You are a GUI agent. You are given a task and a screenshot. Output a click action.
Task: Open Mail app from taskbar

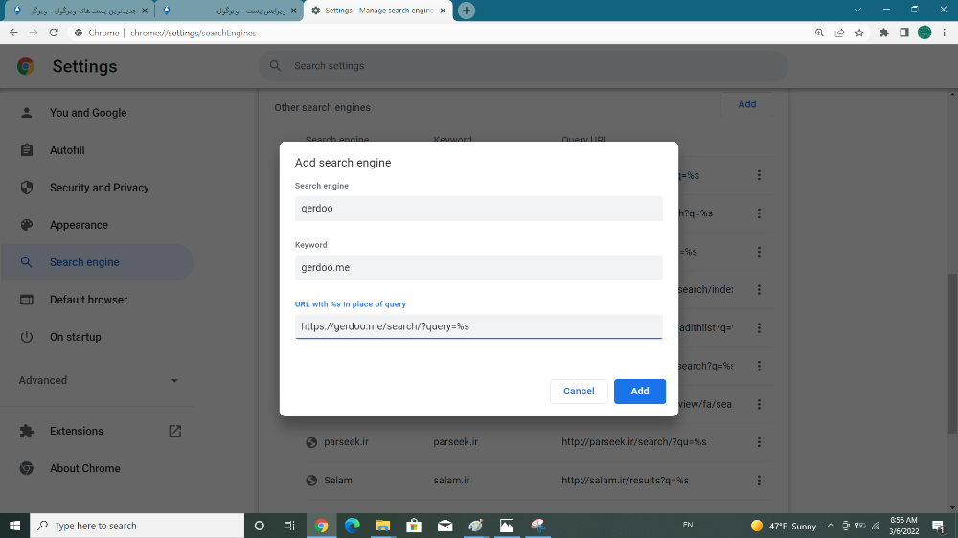point(445,526)
